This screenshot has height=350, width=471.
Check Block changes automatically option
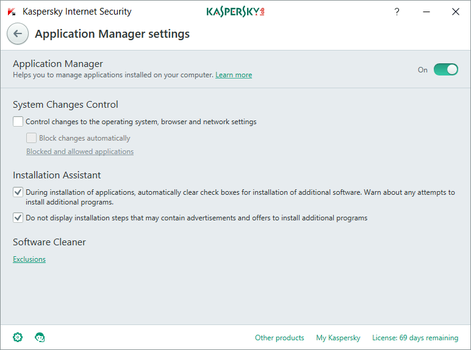31,138
